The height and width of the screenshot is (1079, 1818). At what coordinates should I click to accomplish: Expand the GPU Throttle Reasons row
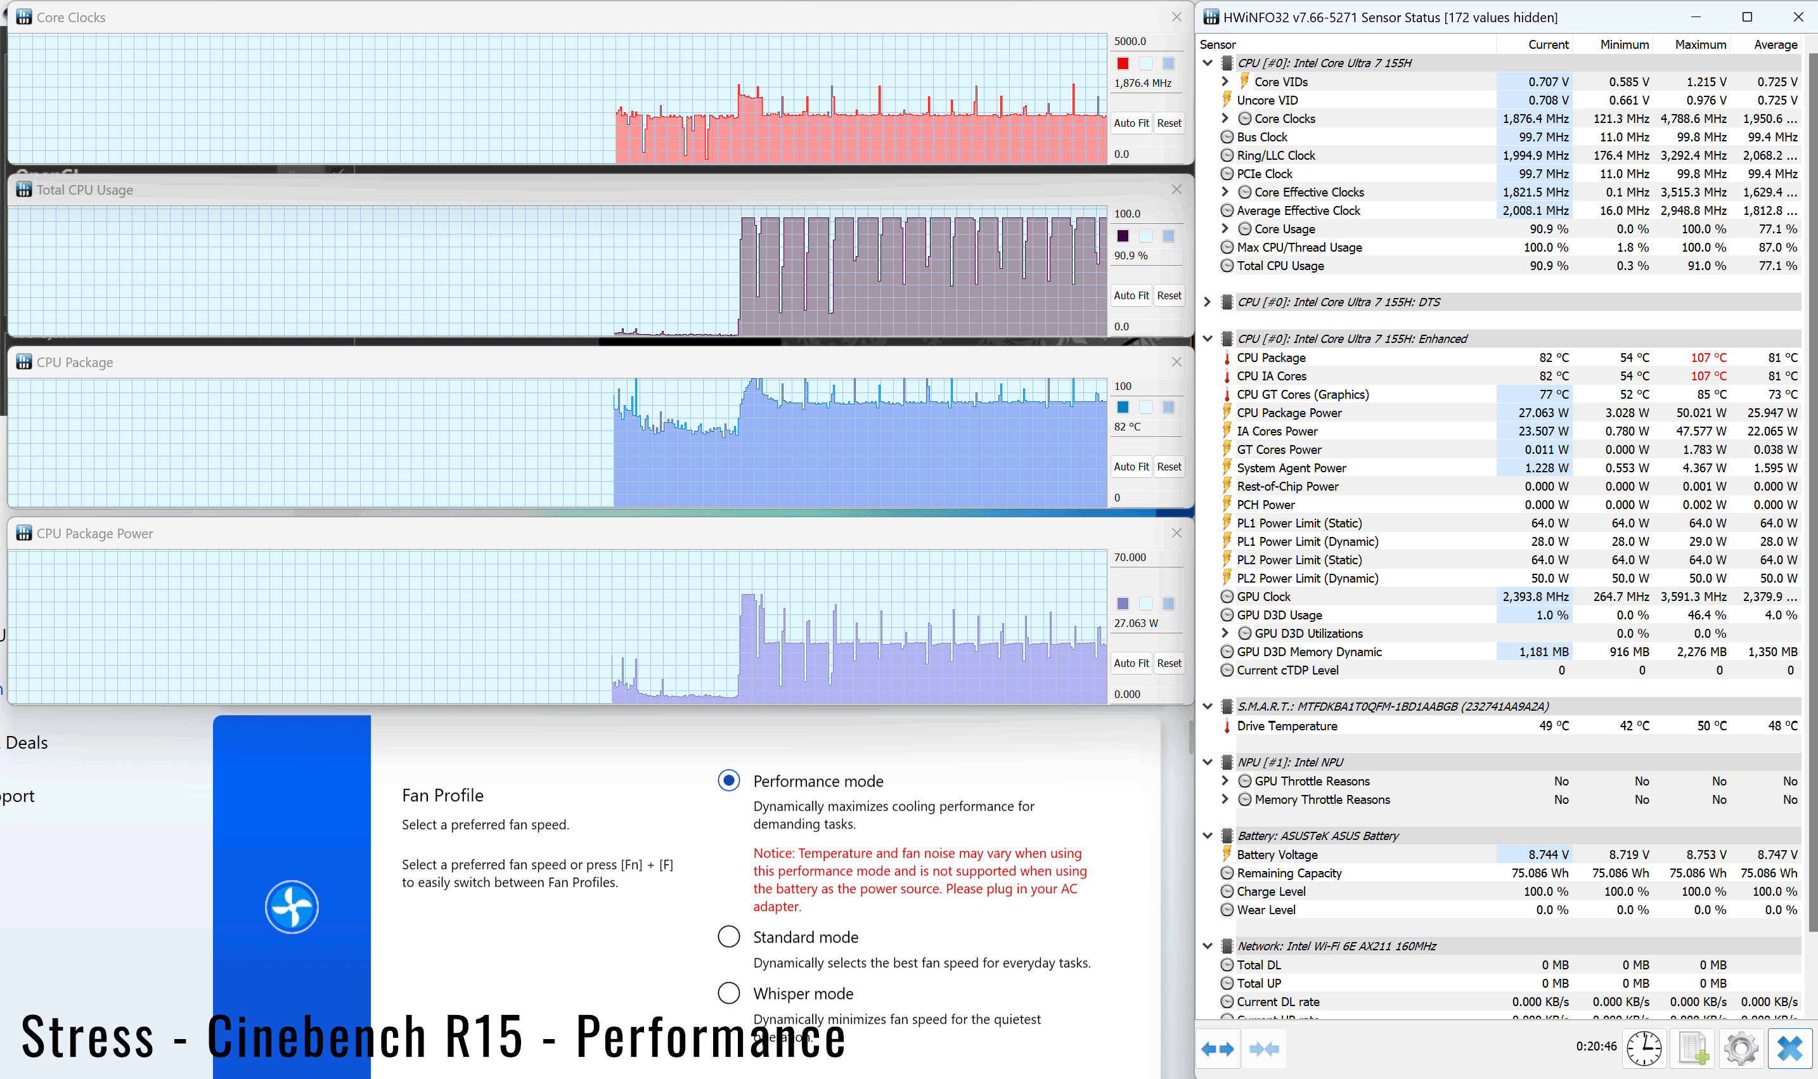point(1225,781)
